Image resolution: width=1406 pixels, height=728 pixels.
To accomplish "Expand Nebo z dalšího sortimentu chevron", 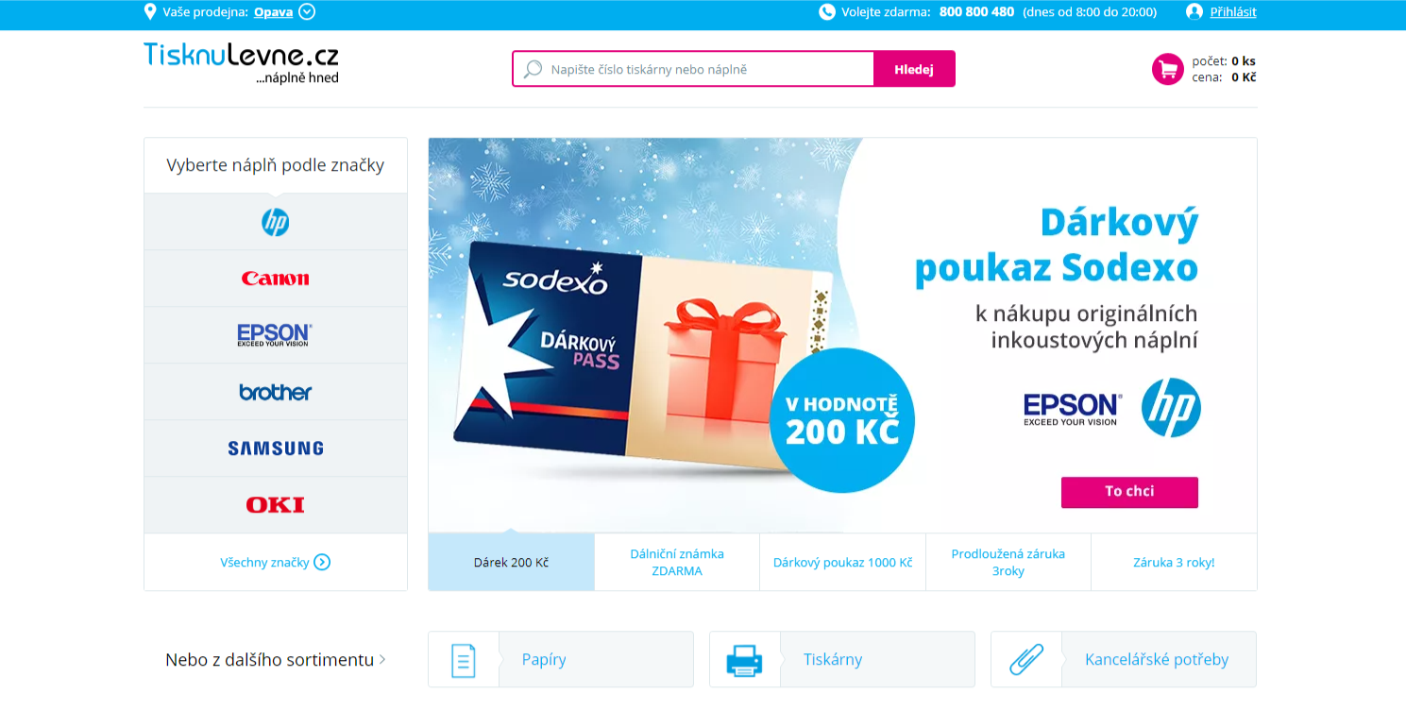I will pos(382,660).
